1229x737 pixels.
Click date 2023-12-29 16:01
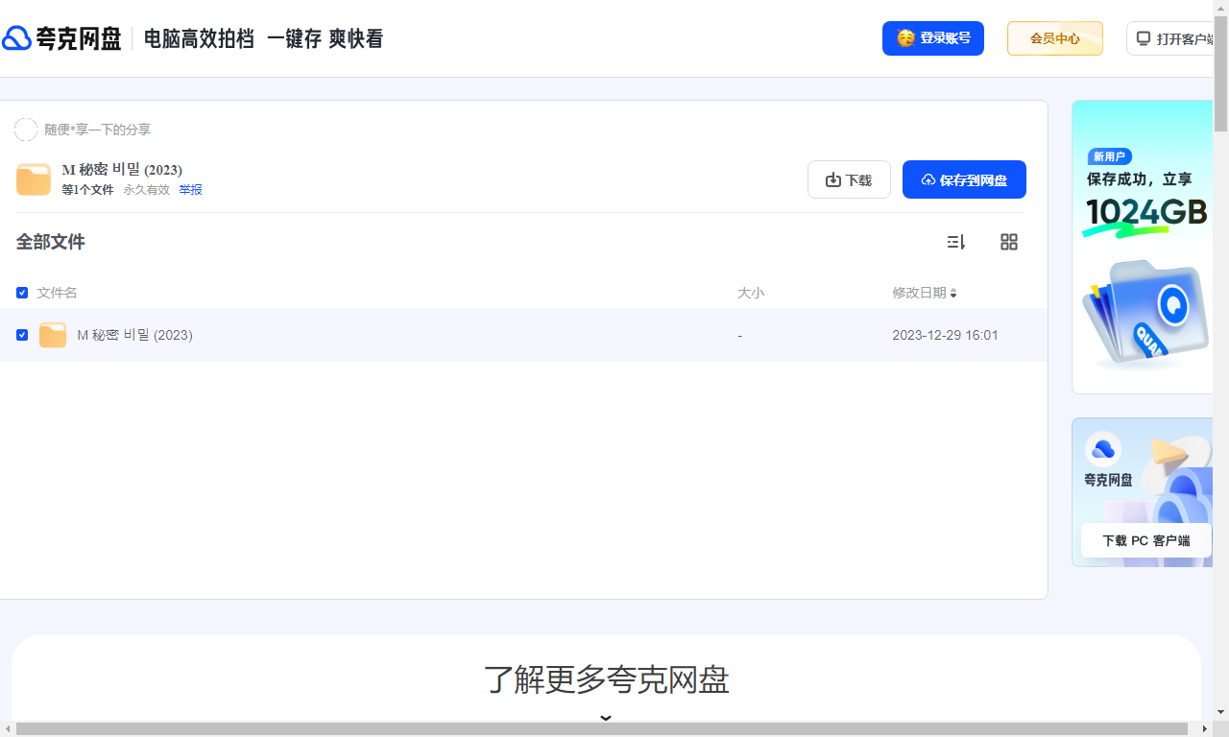(945, 335)
